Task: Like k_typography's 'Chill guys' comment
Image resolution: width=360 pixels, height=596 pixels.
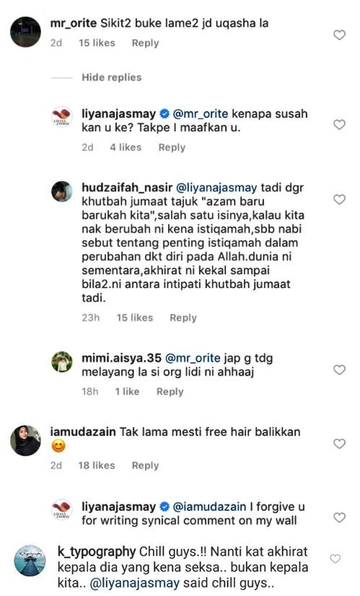Action: click(x=335, y=558)
